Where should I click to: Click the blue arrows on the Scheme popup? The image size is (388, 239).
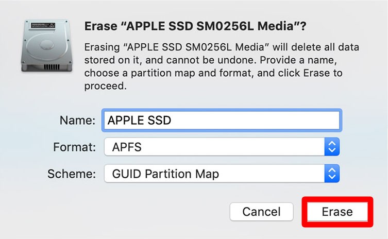tap(332, 174)
